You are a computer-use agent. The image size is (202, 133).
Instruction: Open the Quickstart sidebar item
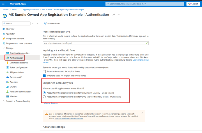10,34
